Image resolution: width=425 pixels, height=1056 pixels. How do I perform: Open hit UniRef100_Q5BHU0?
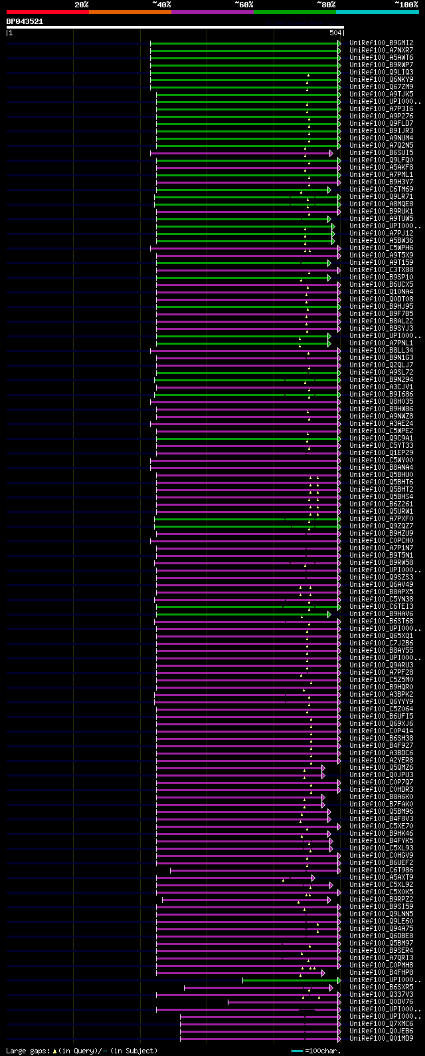click(x=381, y=474)
